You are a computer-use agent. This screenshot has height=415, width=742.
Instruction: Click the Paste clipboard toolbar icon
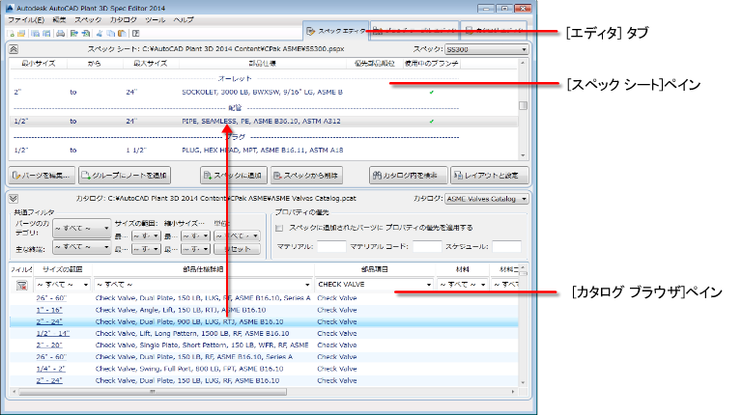(x=122, y=34)
